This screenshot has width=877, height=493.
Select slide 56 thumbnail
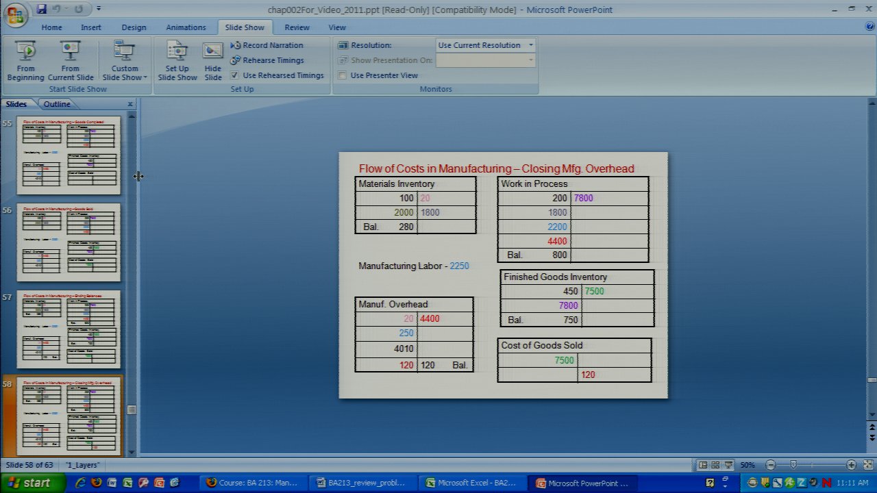pyautogui.click(x=69, y=242)
